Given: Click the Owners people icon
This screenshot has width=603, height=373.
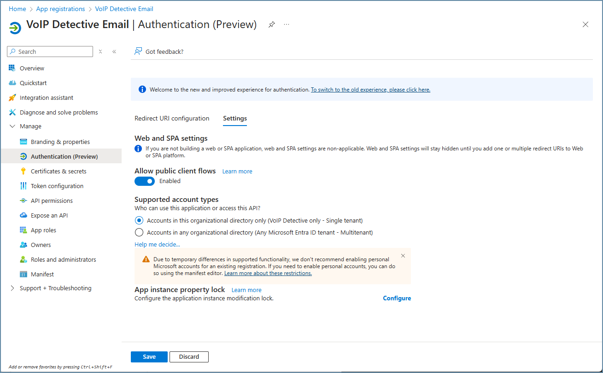Looking at the screenshot, I should [23, 245].
